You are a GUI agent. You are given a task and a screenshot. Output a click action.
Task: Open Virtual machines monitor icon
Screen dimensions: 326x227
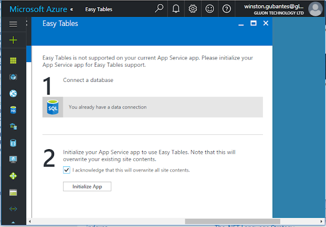13,159
